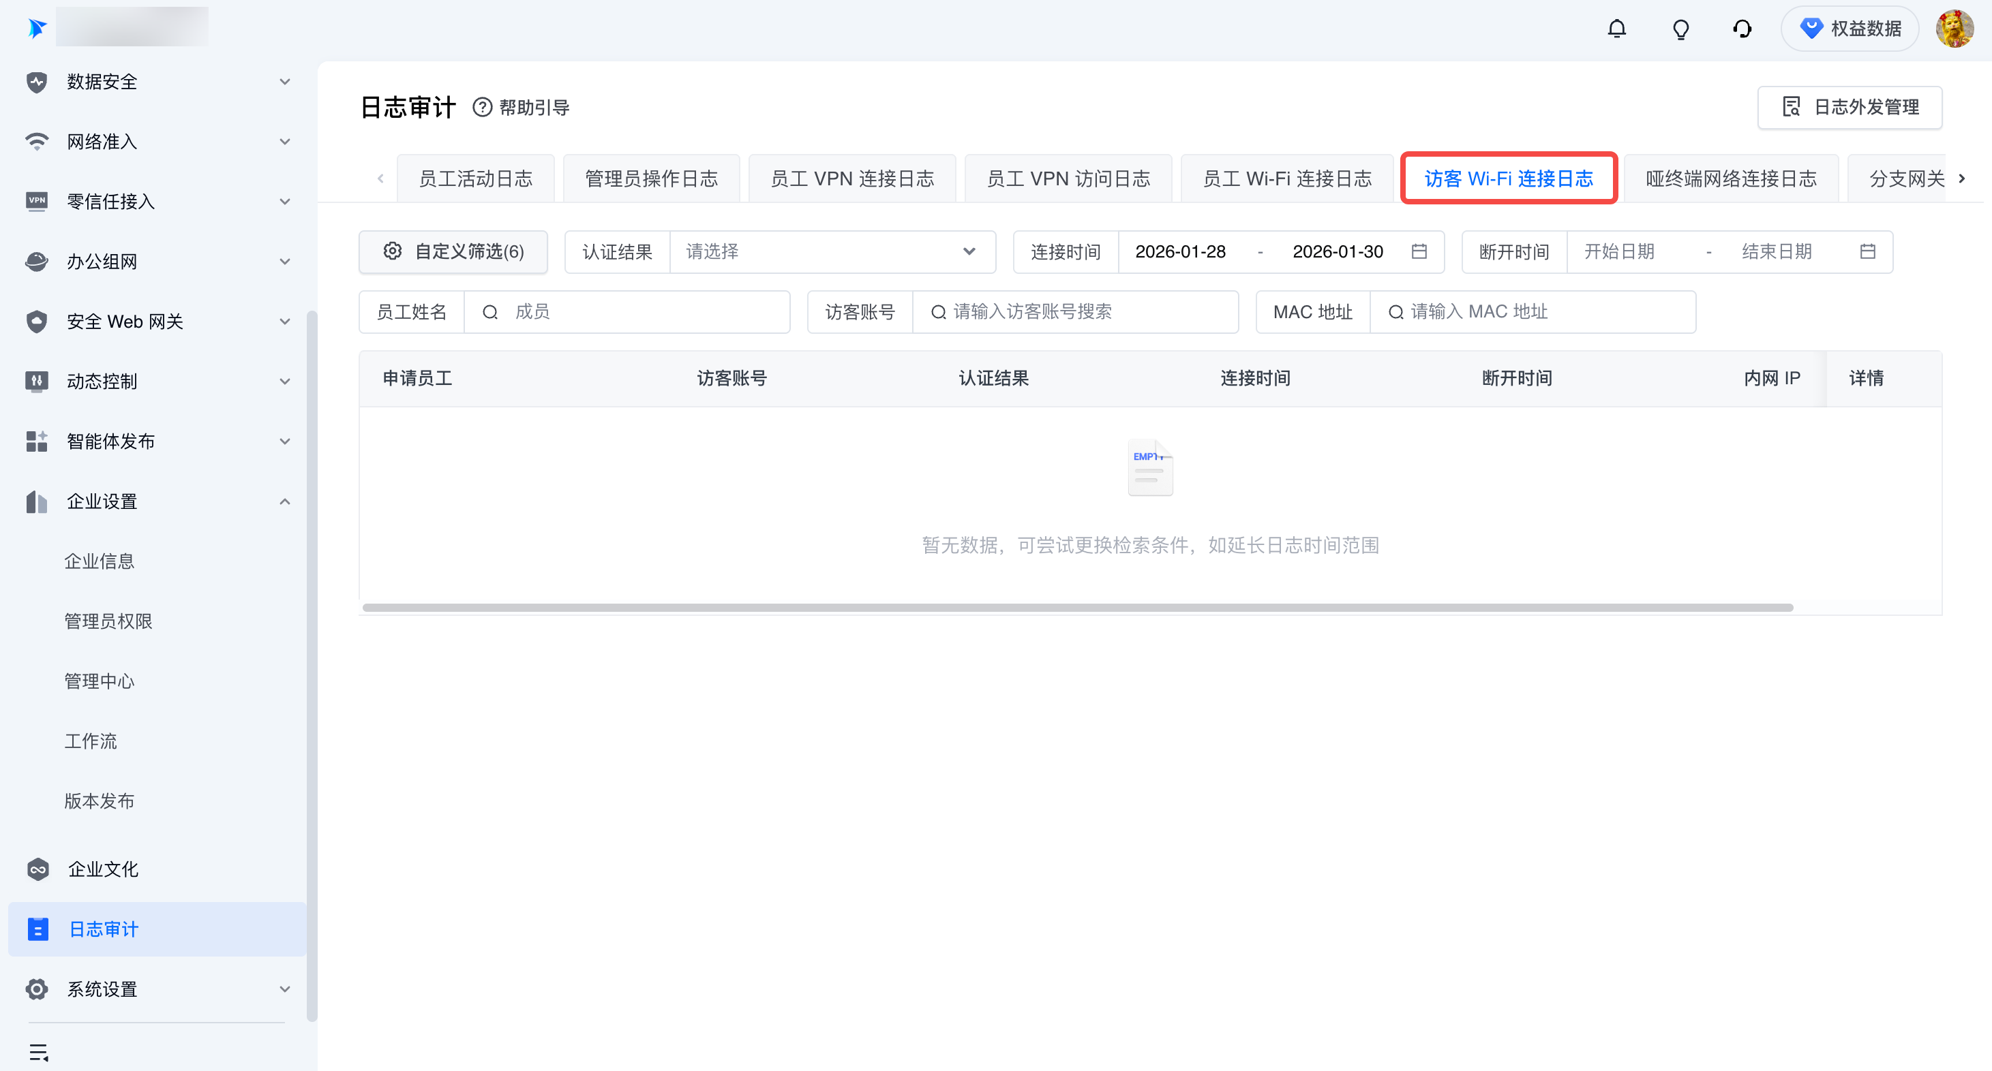Screen dimensions: 1992x1071
Task: Open 管理员权限 in the sidebar
Action: 108,621
